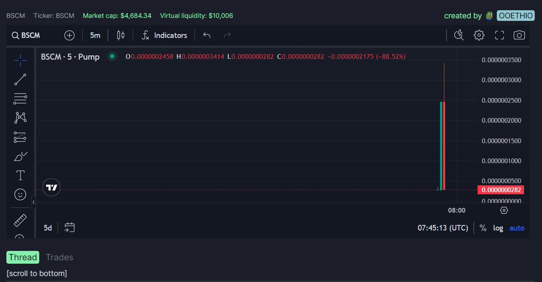The image size is (542, 282).
Task: Open the 5m interval dropdown
Action: tap(95, 35)
